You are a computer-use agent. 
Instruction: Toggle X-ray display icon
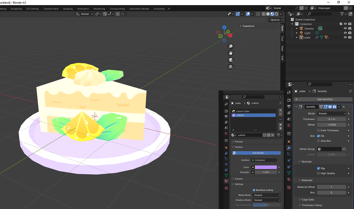258,14
